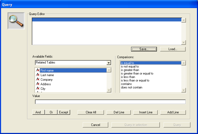
Task: Select the City field icon
Action: [x=38, y=89]
